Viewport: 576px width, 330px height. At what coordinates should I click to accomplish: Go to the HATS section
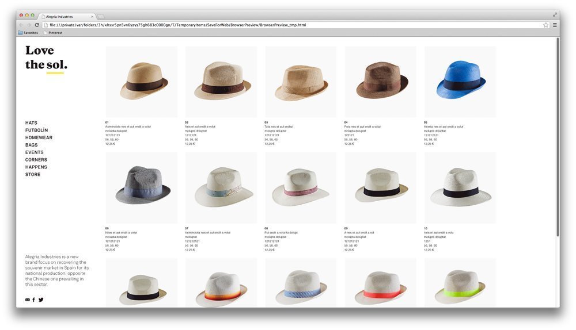pos(31,123)
